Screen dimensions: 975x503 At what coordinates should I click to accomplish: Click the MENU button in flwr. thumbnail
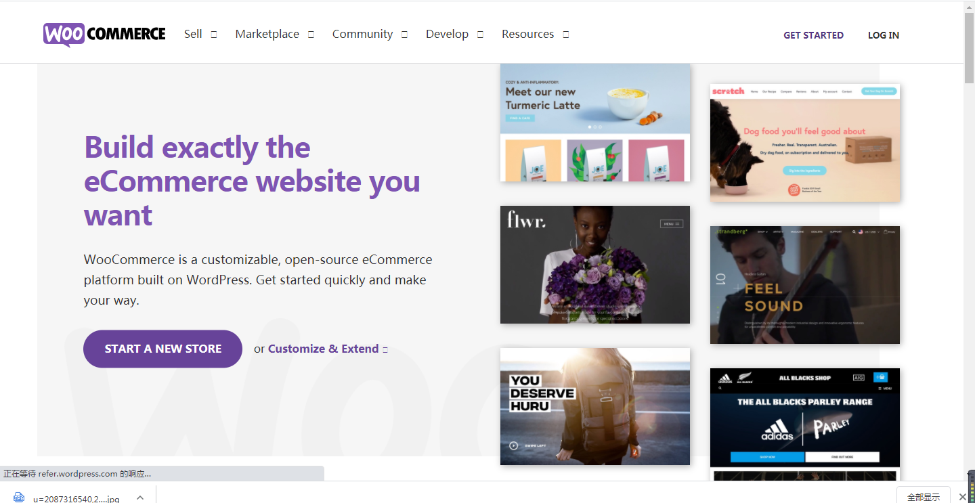click(672, 223)
